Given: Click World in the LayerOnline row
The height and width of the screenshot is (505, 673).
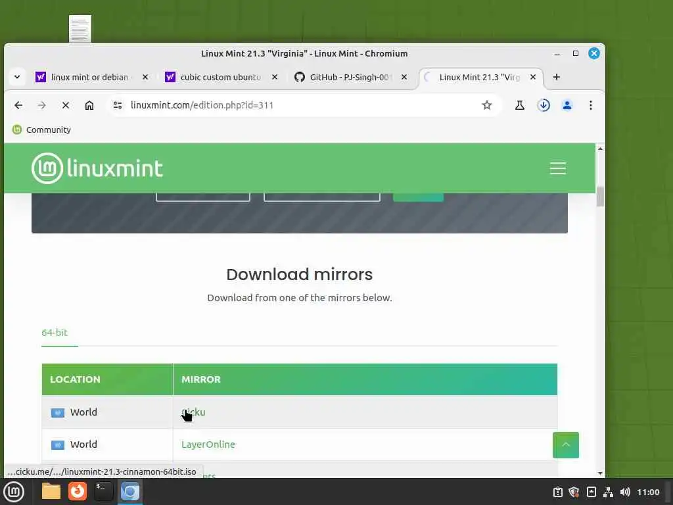Looking at the screenshot, I should (x=83, y=445).
